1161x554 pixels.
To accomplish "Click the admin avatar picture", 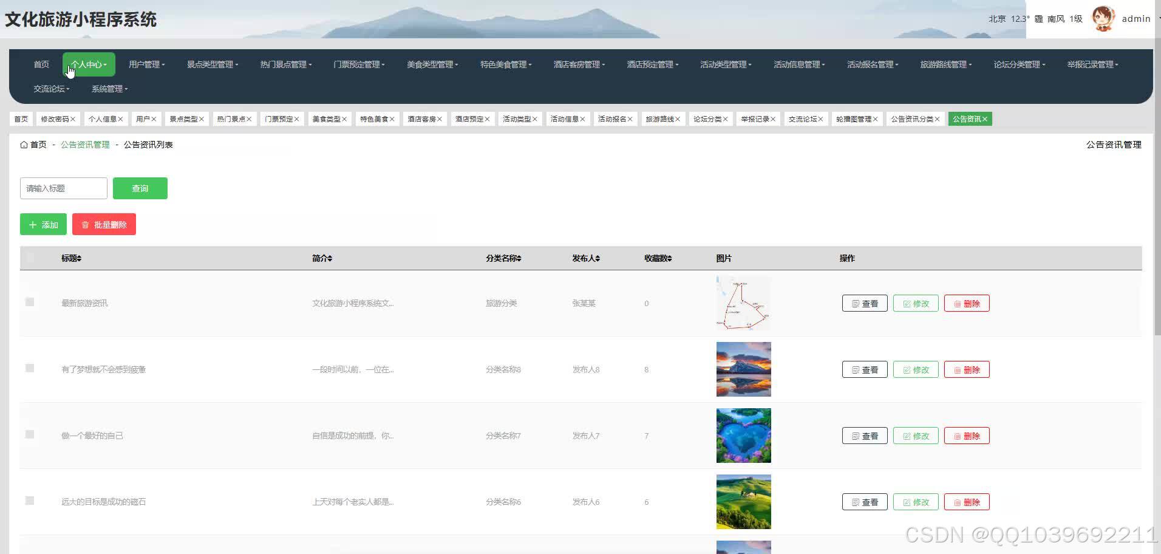I will coord(1103,18).
